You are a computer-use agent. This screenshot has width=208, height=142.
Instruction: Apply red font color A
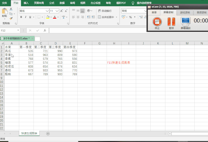tap(55, 17)
